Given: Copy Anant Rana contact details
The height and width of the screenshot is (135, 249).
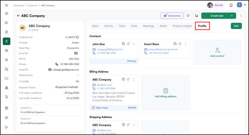Looking at the screenshot, I should point(175,44).
